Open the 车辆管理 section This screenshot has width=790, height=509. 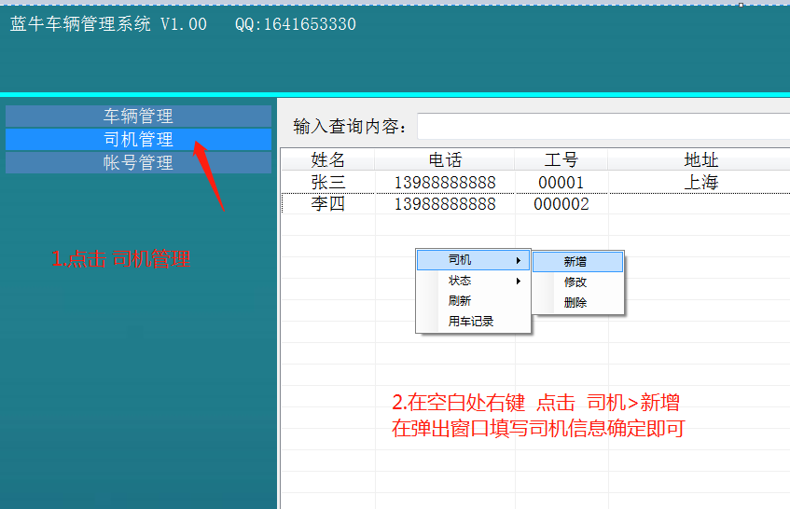[138, 117]
